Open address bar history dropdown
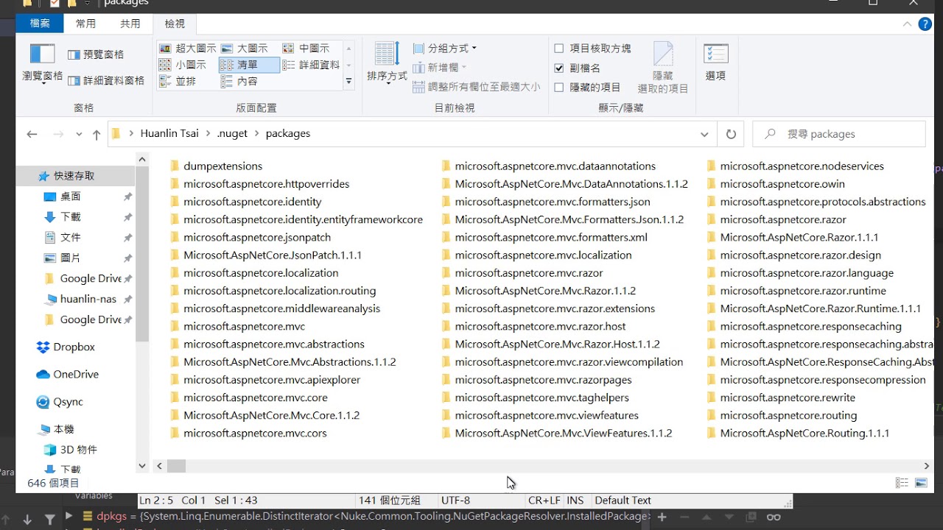 click(x=704, y=134)
